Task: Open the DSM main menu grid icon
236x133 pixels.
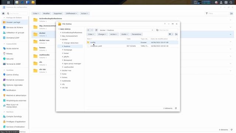Action: [x=8, y=3]
